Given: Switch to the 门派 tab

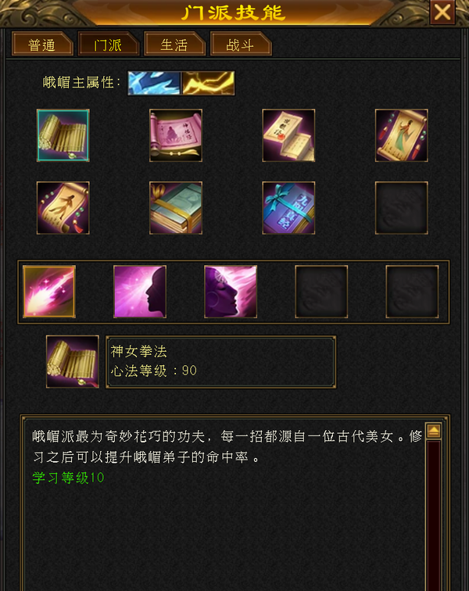Looking at the screenshot, I should click(108, 44).
